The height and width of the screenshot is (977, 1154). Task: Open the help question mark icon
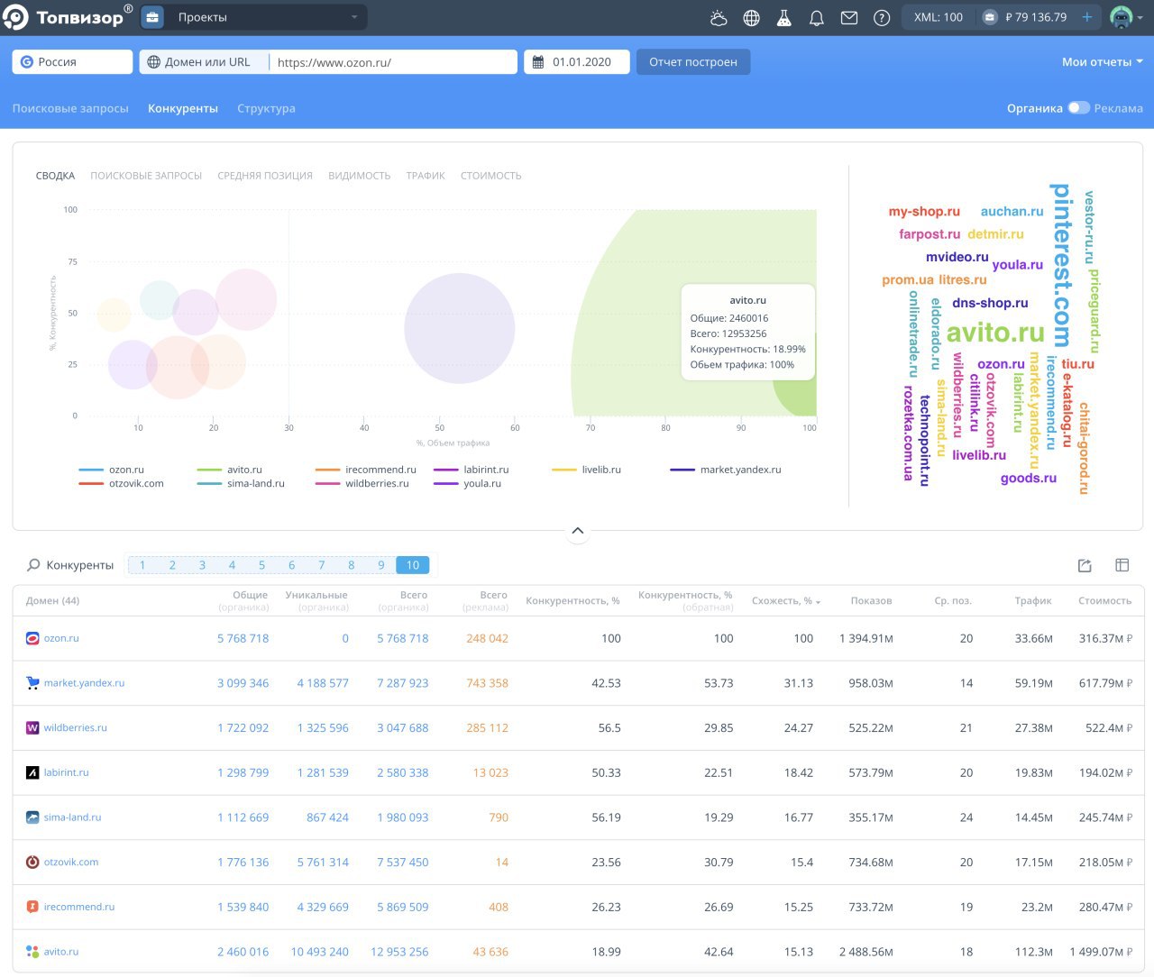point(882,17)
